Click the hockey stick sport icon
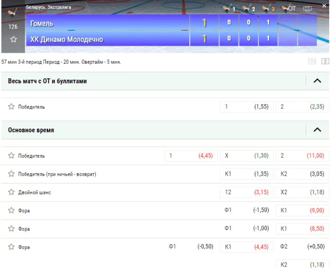The image size is (331, 269). pyautogui.click(x=12, y=12)
